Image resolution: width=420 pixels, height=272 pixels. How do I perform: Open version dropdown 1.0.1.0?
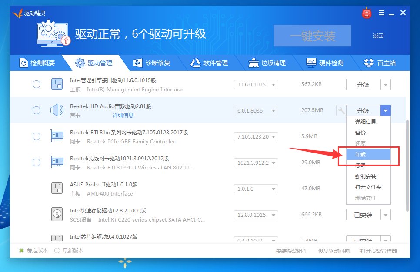256,189
